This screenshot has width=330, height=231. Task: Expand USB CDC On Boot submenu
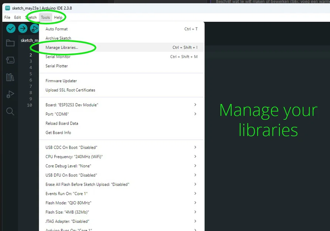(x=122, y=147)
